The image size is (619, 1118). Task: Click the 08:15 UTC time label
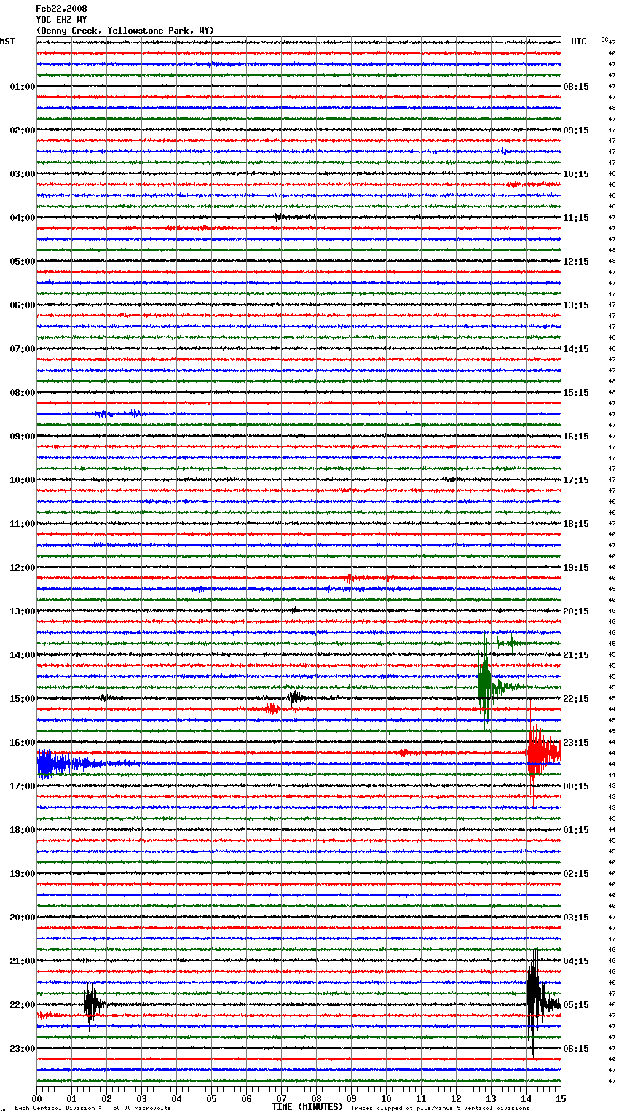pyautogui.click(x=576, y=87)
